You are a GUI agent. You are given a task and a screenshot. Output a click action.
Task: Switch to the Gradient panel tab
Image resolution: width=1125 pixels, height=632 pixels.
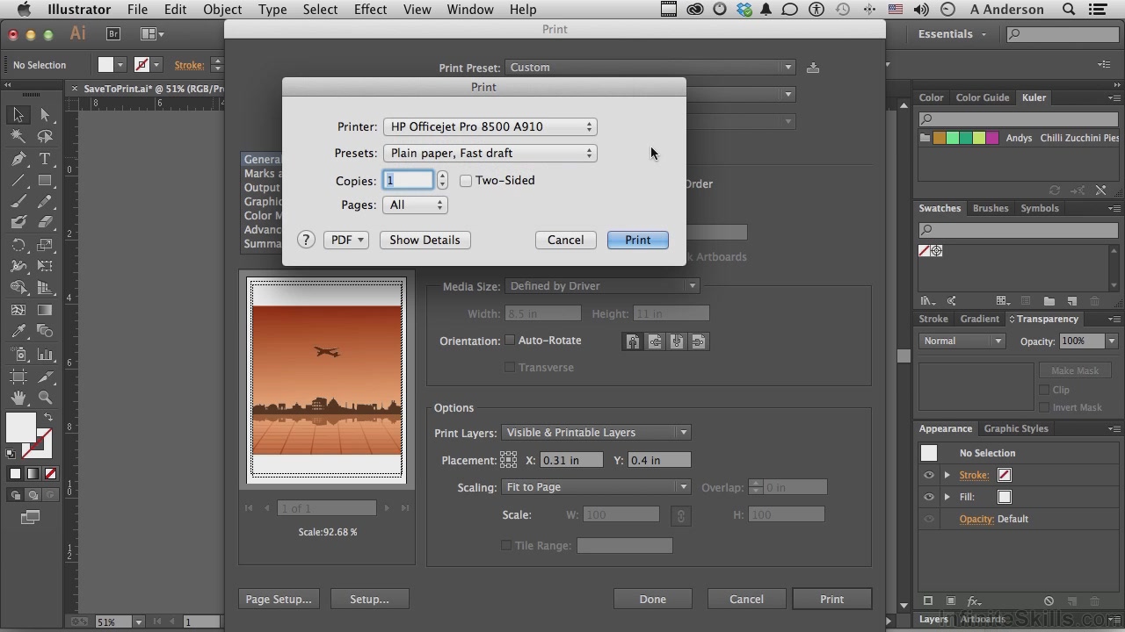point(979,319)
